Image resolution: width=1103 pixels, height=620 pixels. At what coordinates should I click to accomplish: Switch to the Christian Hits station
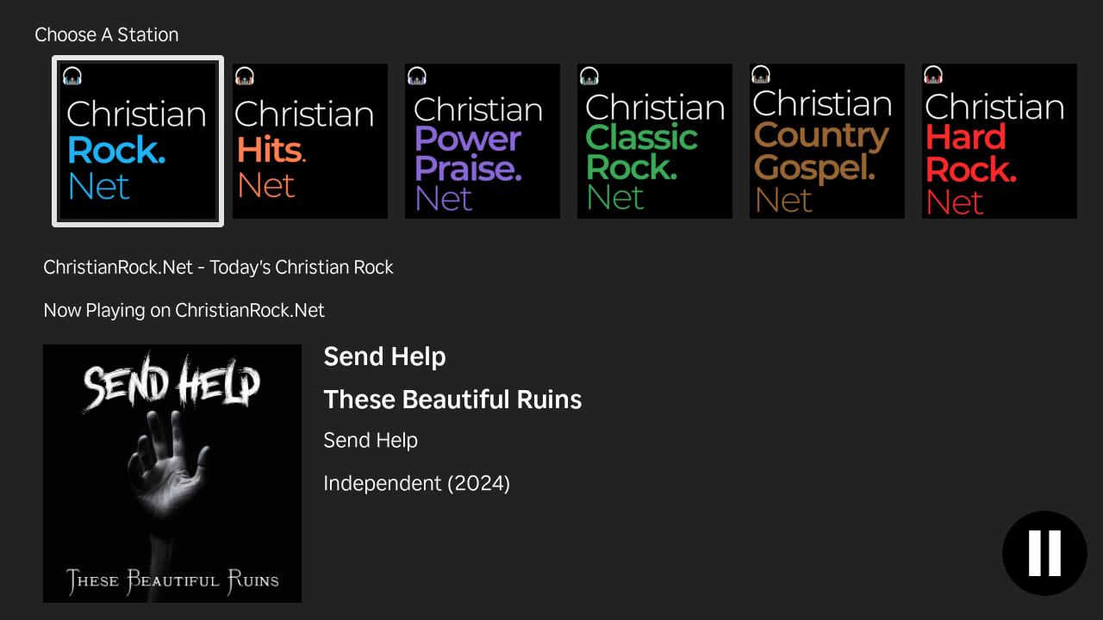pyautogui.click(x=310, y=142)
